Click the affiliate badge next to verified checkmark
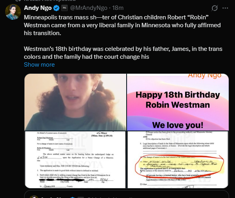This screenshot has width=235, height=198. coord(64,8)
